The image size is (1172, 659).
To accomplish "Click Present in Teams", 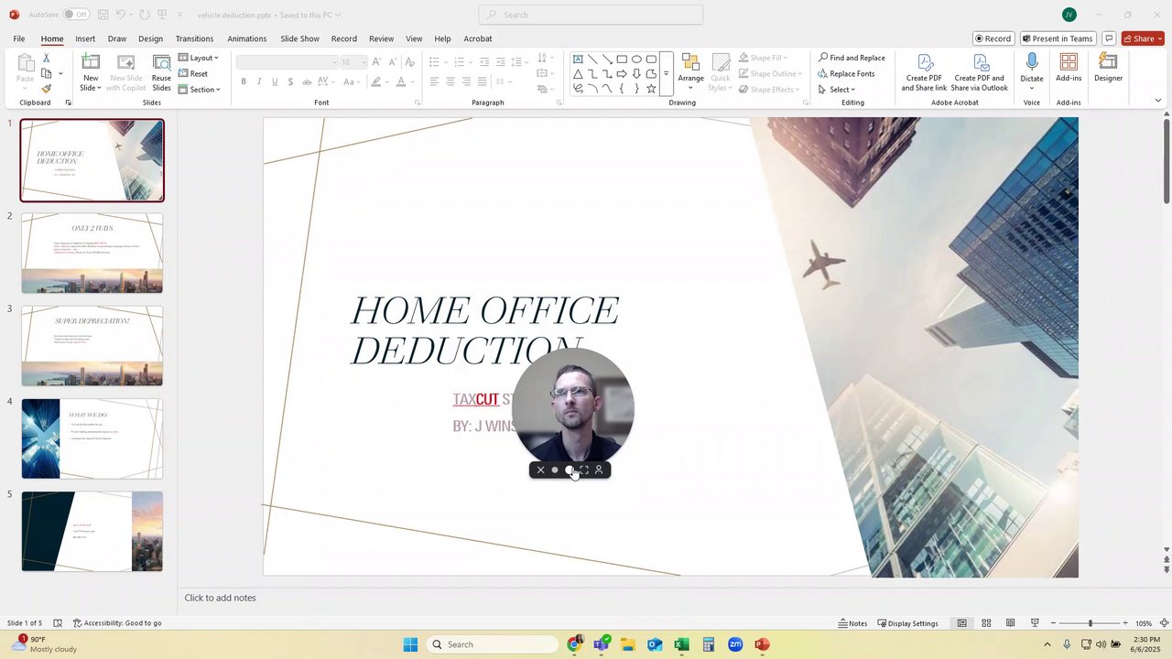I will click(1058, 38).
